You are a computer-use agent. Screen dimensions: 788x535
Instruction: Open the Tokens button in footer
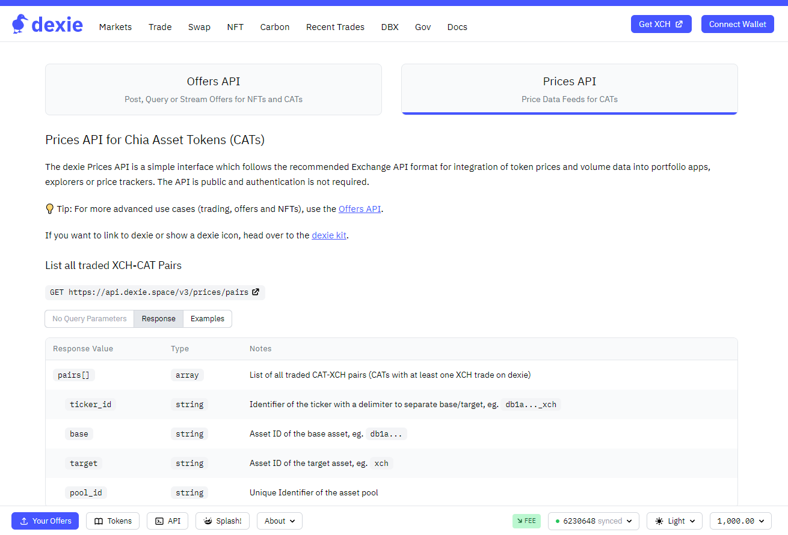[113, 521]
